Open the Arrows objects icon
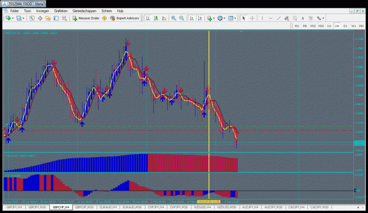The width and height of the screenshot is (368, 213). 319,18
